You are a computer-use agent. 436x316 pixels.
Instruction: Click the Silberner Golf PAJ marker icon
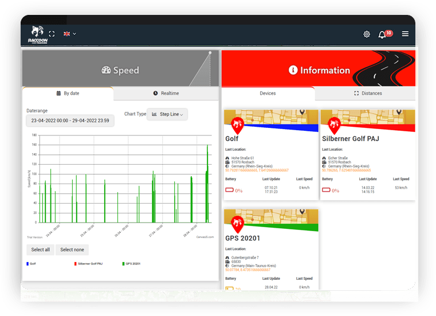(x=332, y=124)
